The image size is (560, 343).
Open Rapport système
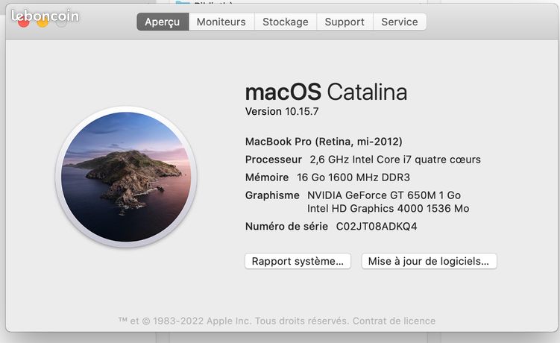[x=298, y=261]
